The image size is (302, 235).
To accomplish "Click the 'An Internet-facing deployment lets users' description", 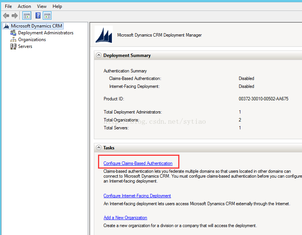I will coord(197,204).
